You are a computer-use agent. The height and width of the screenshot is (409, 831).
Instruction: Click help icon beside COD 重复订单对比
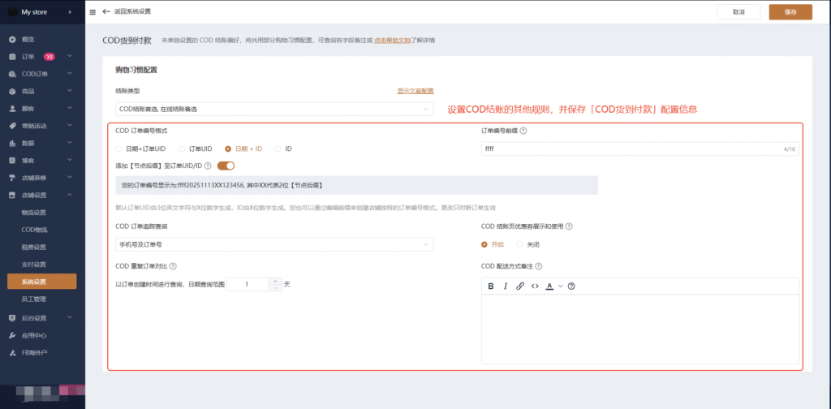(173, 266)
